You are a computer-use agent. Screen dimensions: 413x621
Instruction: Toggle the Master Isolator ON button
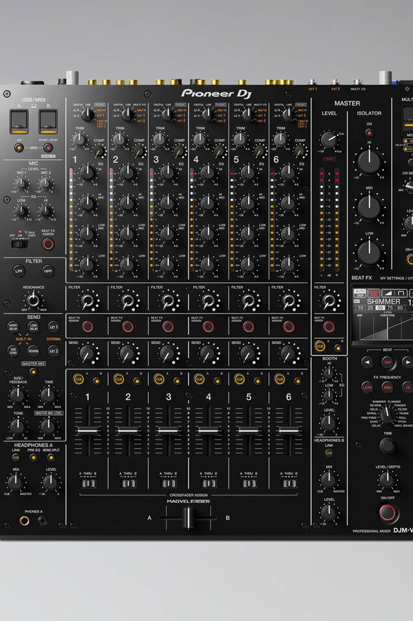pos(369,133)
